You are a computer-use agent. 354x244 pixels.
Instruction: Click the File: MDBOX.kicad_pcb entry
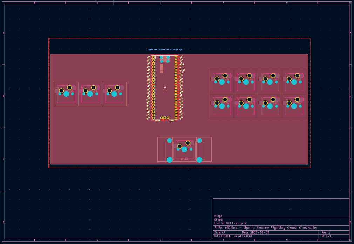tap(230, 223)
